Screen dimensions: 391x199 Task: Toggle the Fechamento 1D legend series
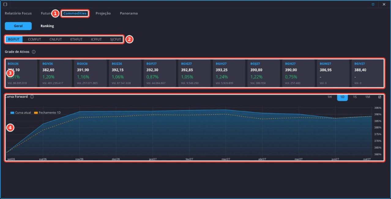click(47, 113)
